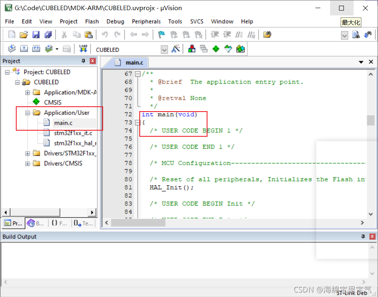
Task: Open Manage Run-Time Environment green diamond icon
Action: click(216, 49)
